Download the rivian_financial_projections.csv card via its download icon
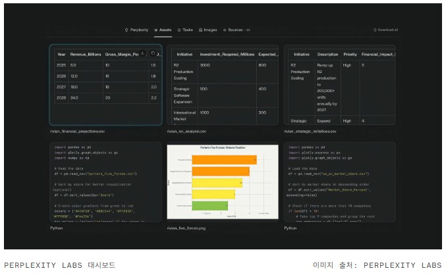 coord(143,53)
